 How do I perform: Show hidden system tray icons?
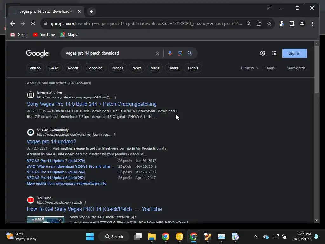click(x=256, y=236)
